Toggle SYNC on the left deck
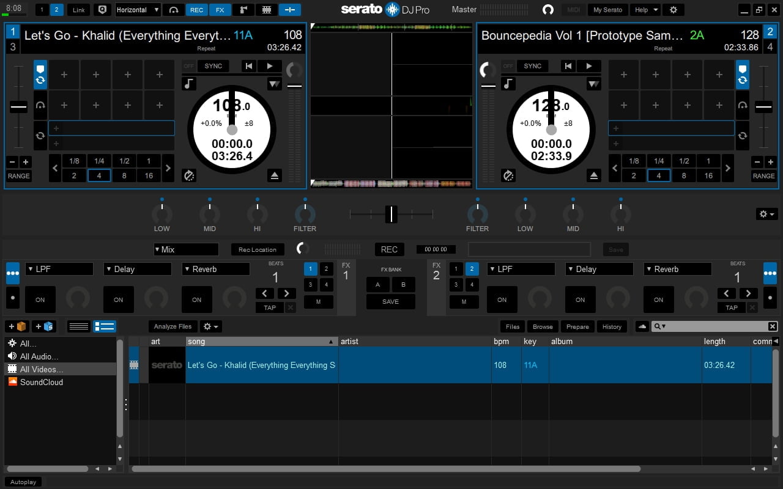 (213, 66)
